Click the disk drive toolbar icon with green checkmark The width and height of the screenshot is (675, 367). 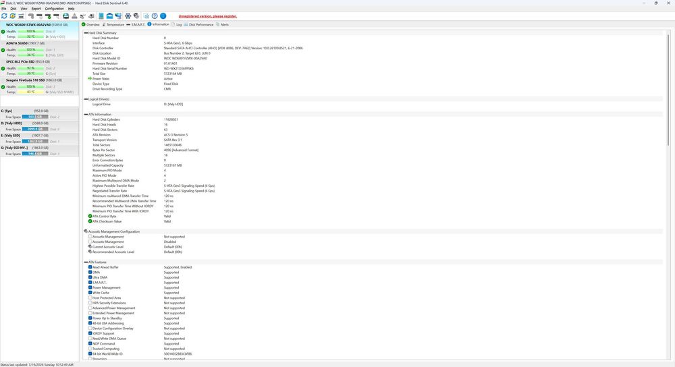click(x=47, y=16)
